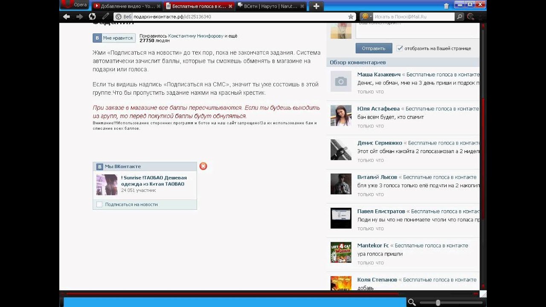Viewport: 546px width, 307px height.
Task: Click 'только что' under Юля Астафьева comment
Action: (x=370, y=126)
